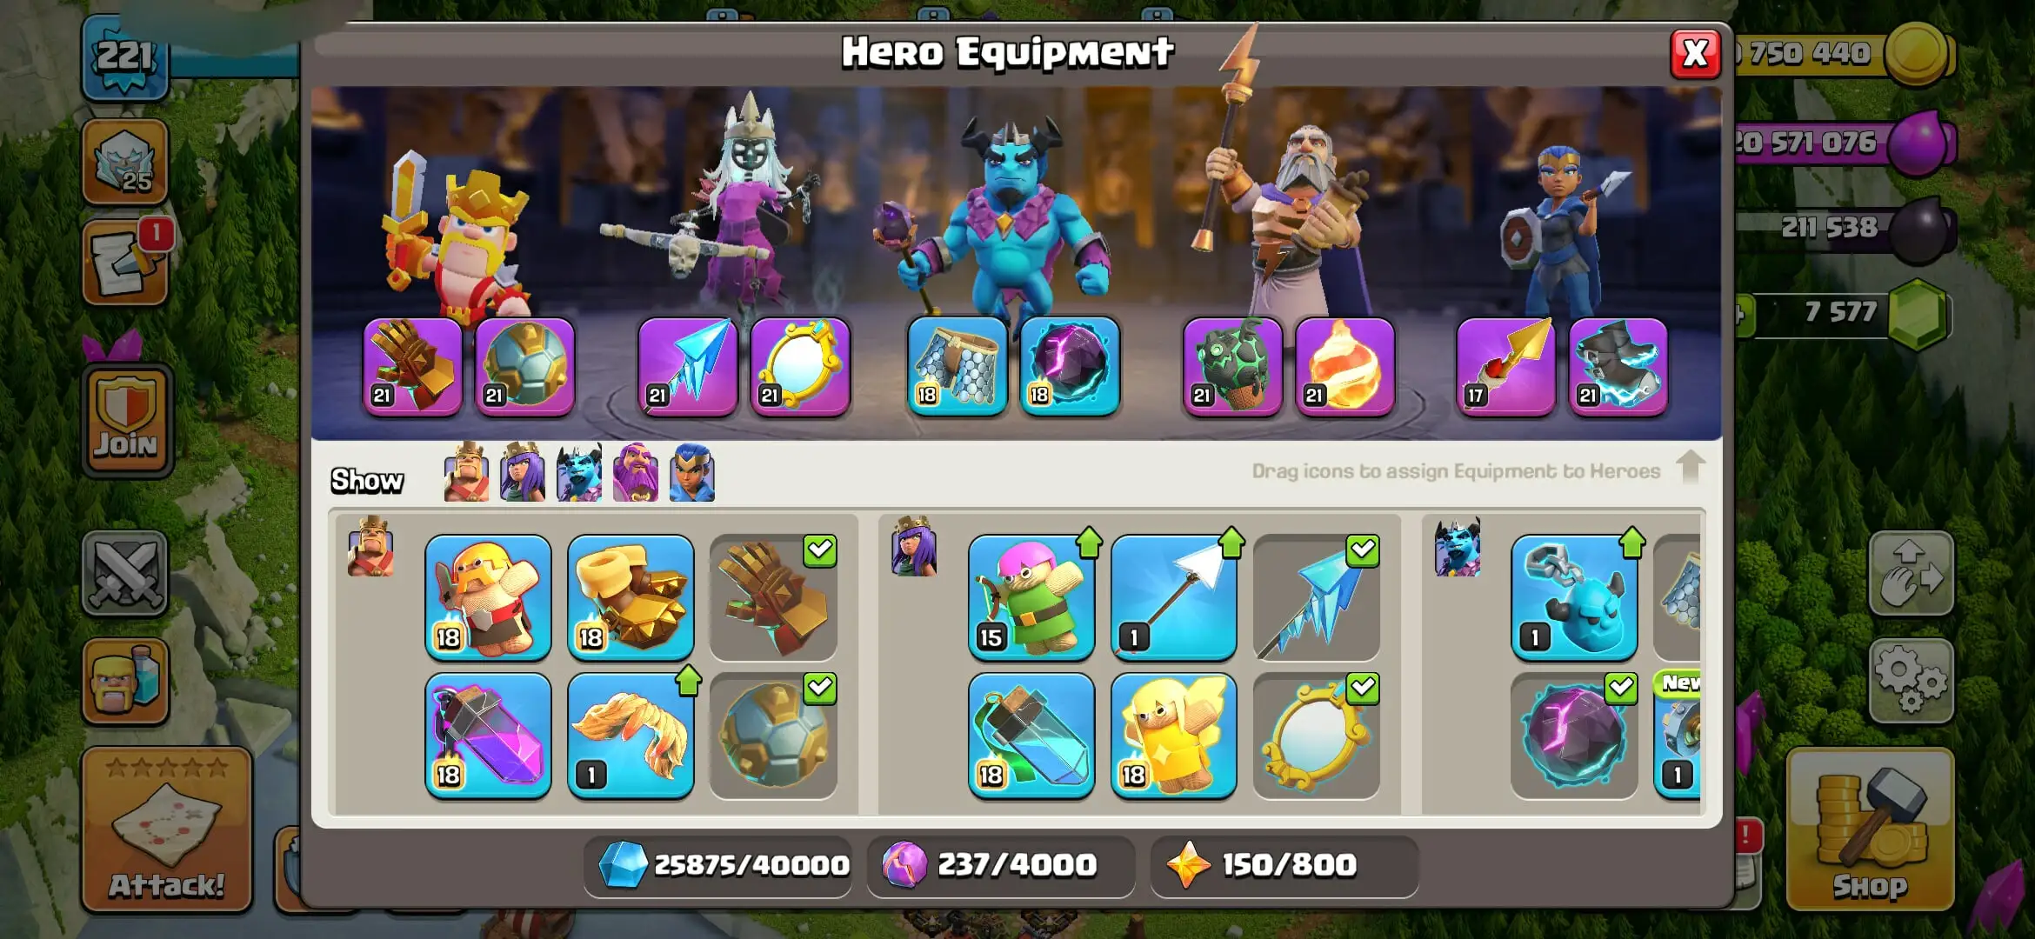Image resolution: width=2035 pixels, height=939 pixels.
Task: Filter equipment by Barbarian King
Action: [466, 473]
